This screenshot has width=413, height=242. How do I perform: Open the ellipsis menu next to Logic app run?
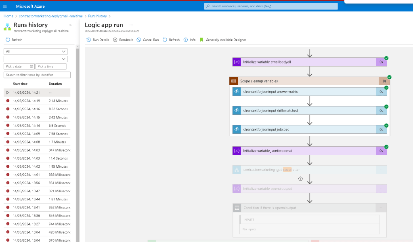pos(131,25)
